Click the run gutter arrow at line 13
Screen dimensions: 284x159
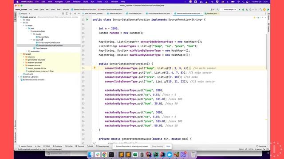click(x=87, y=19)
